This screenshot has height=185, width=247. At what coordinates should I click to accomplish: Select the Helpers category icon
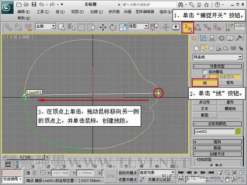pyautogui.click(x=226, y=48)
